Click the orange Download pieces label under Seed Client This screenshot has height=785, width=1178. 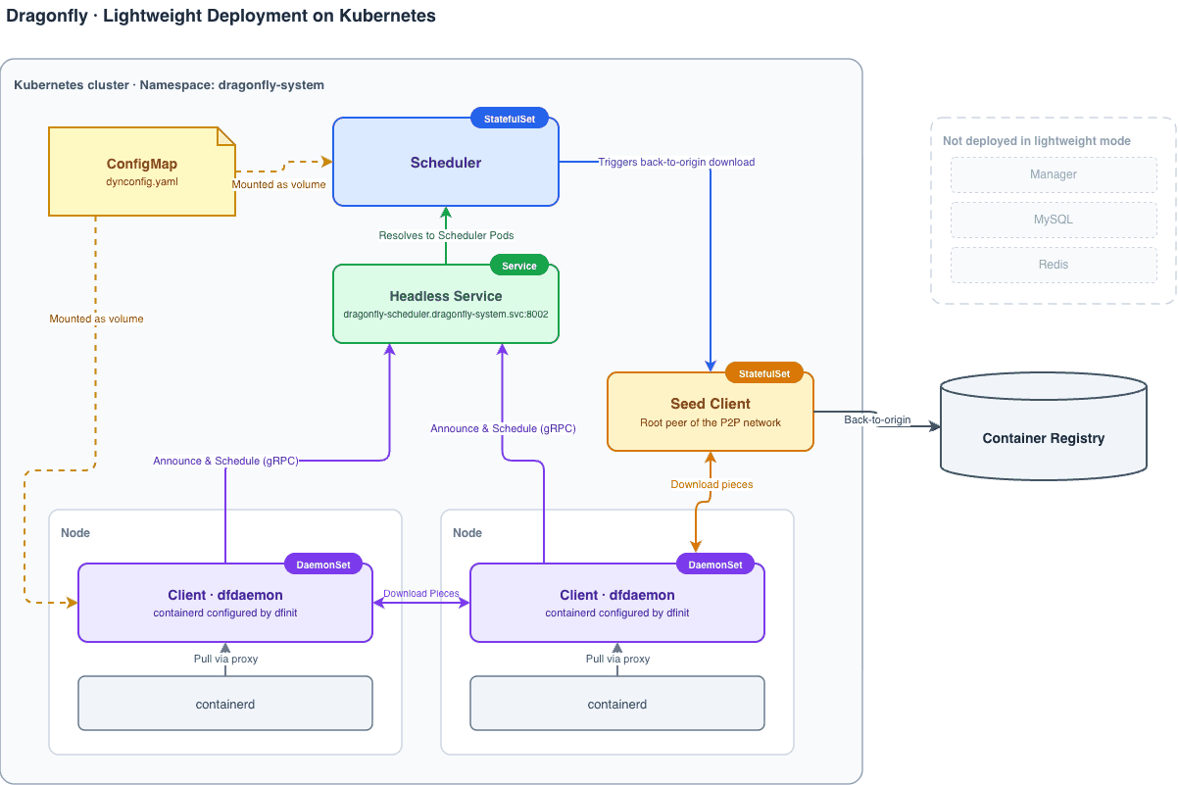tap(712, 484)
